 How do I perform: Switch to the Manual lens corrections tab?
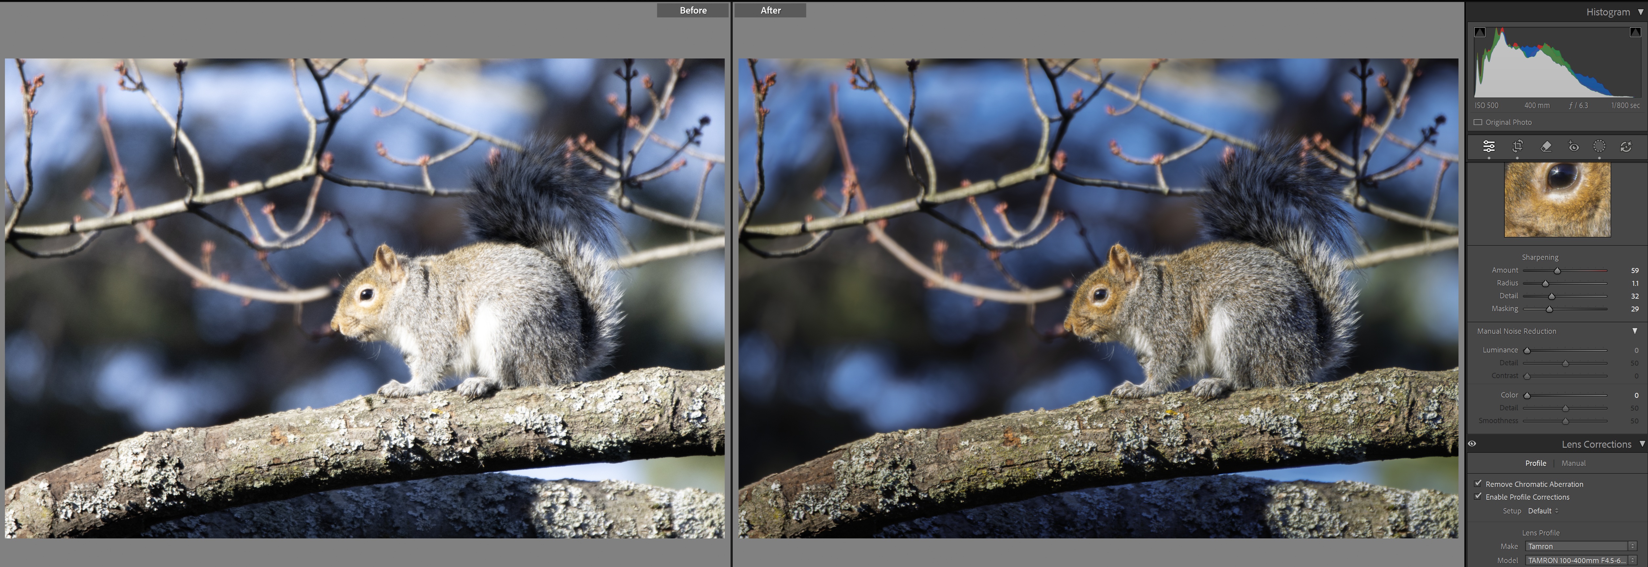pos(1573,463)
